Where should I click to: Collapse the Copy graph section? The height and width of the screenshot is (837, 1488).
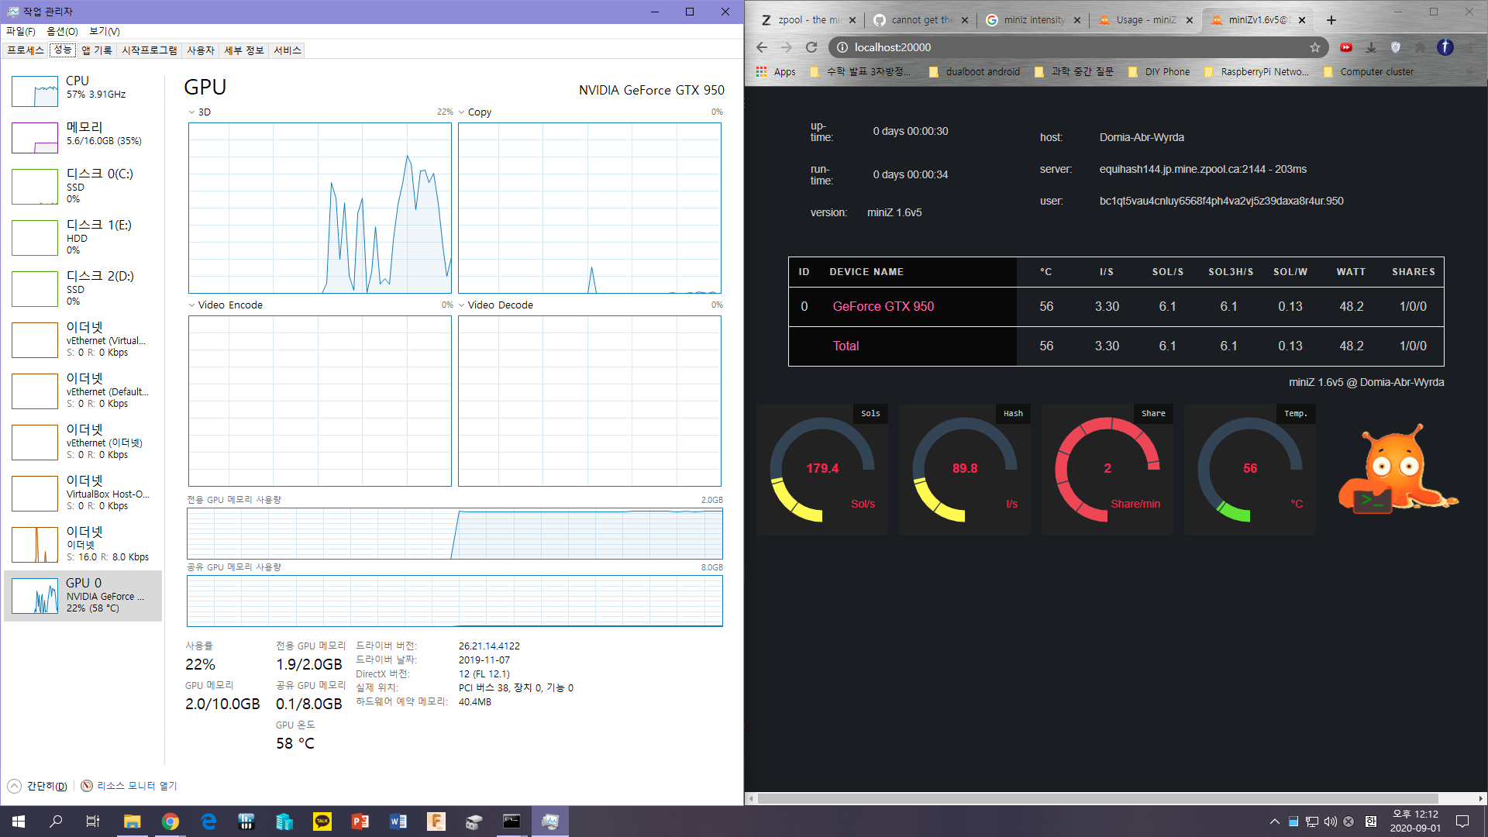coord(462,112)
